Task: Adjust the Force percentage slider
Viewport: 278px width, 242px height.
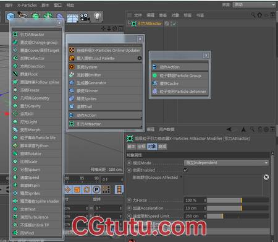Action: click(x=238, y=200)
